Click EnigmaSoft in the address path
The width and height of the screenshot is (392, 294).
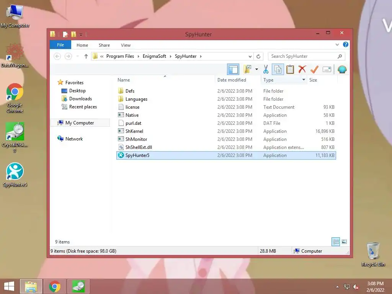[154, 56]
